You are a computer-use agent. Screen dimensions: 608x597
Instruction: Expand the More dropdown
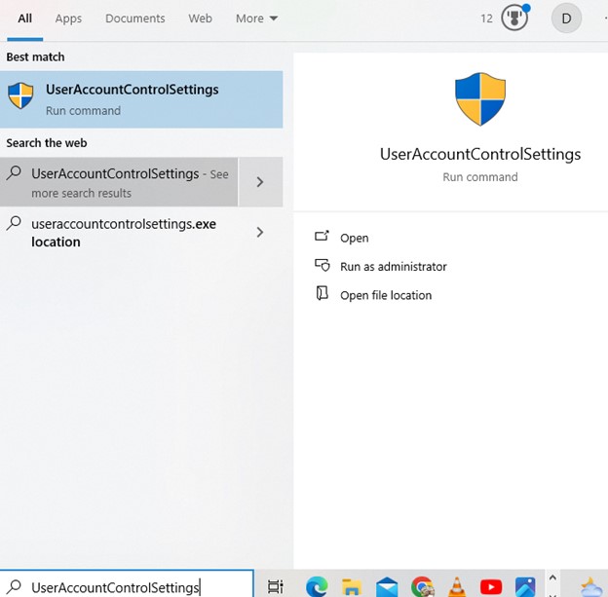256,19
